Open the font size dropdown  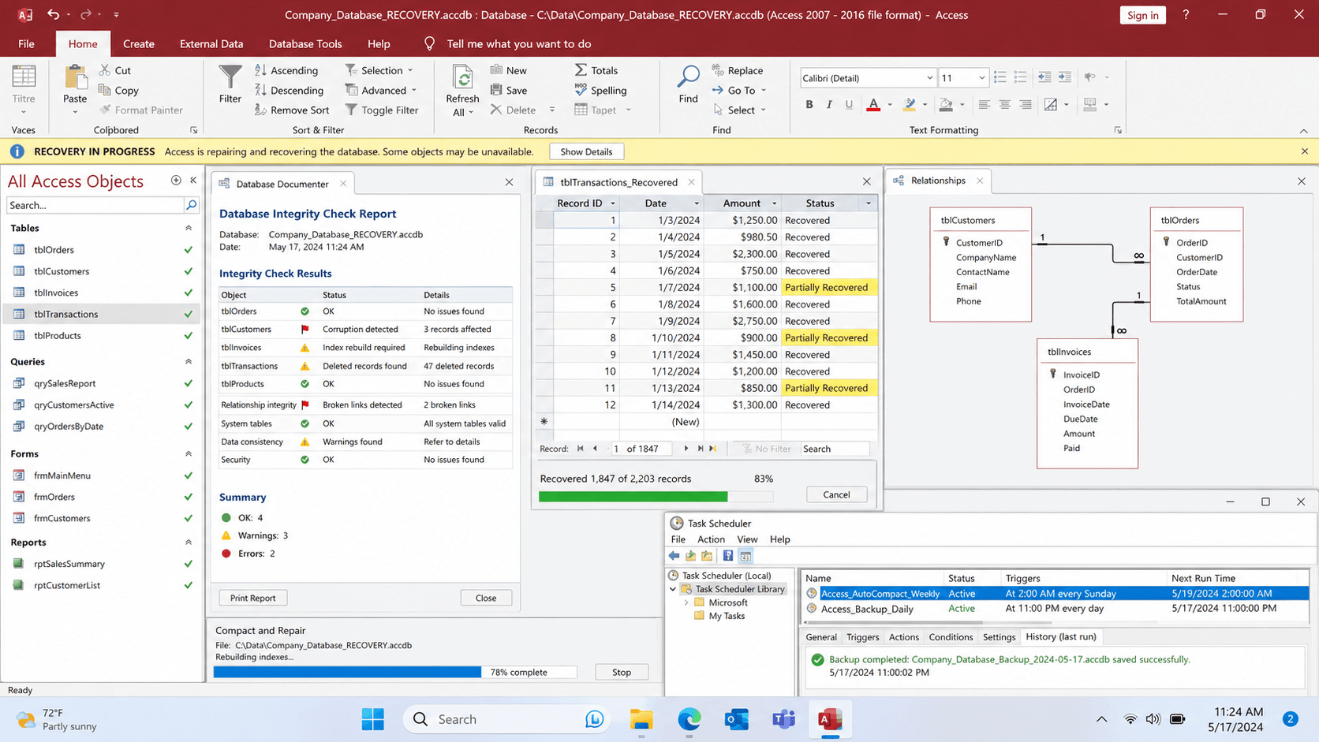pos(981,78)
